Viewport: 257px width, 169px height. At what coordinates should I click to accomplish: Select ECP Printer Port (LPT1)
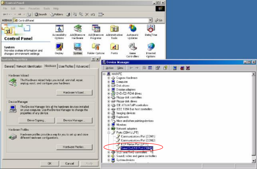tap(134, 144)
